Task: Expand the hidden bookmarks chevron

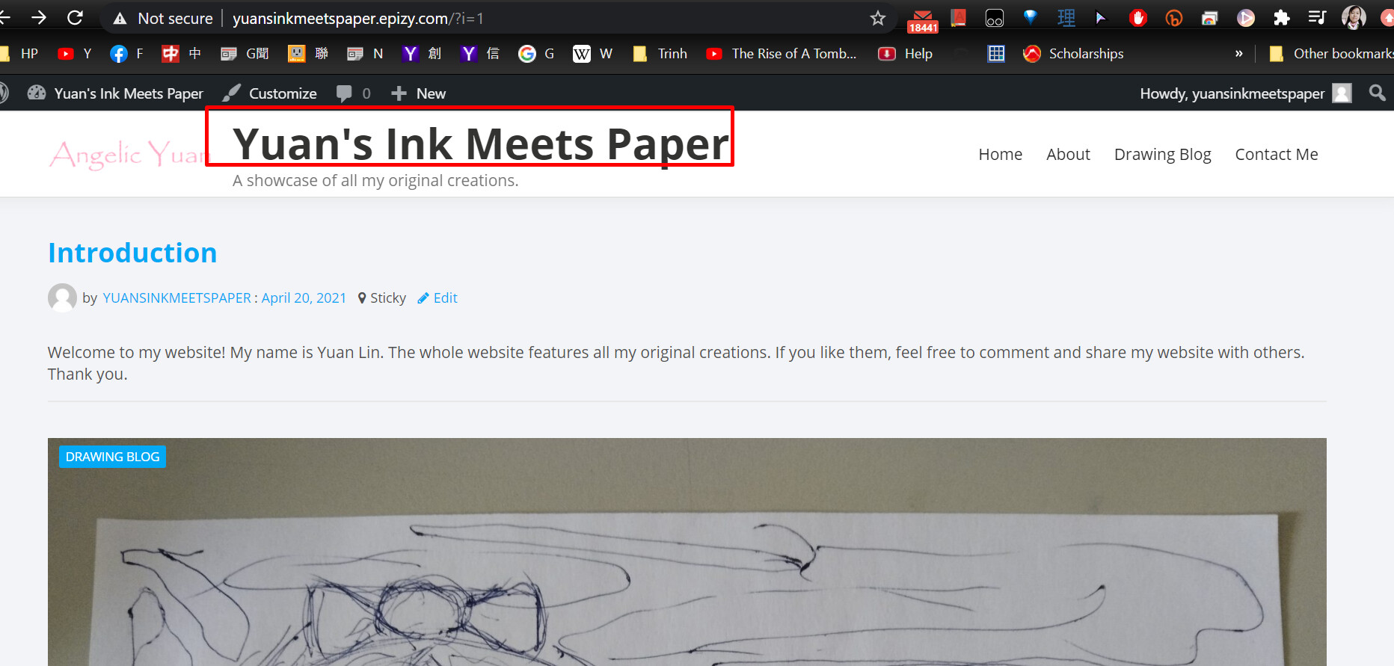Action: [1238, 54]
